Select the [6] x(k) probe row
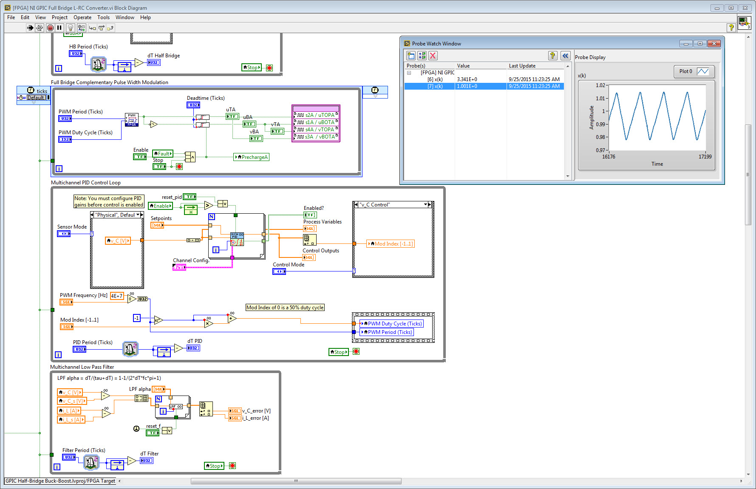Image resolution: width=756 pixels, height=489 pixels. tap(484, 79)
